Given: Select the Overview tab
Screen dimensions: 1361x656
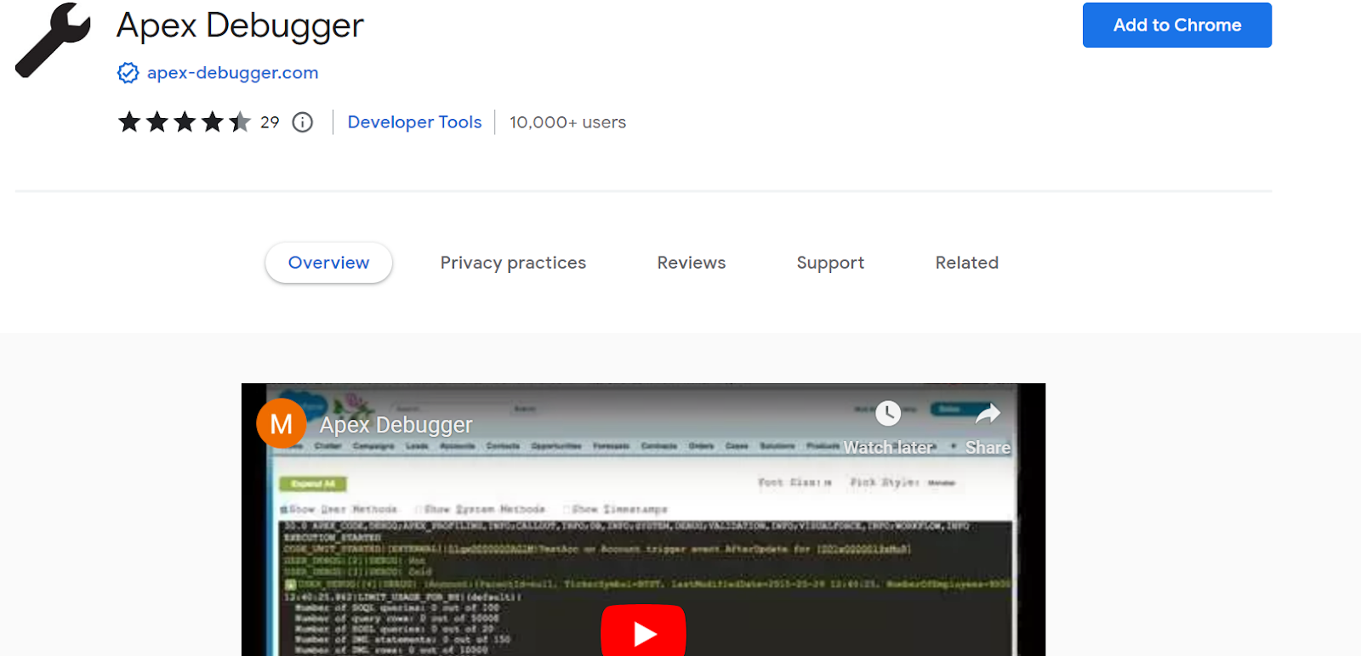Looking at the screenshot, I should [x=328, y=263].
